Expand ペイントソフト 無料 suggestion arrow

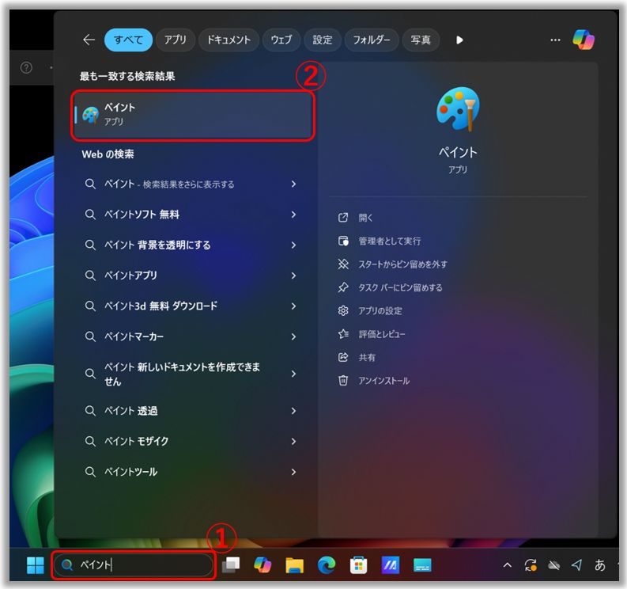[293, 215]
